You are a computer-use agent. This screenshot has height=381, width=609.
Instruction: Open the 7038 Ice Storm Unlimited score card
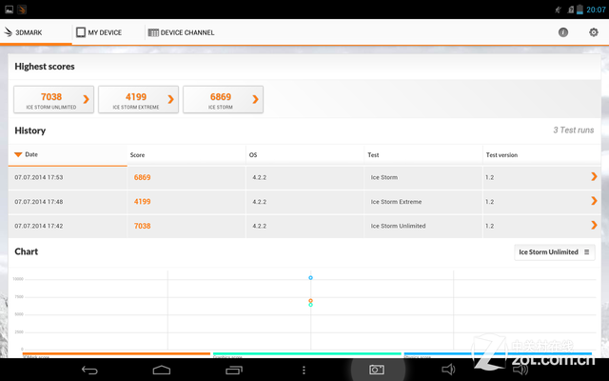(x=53, y=99)
